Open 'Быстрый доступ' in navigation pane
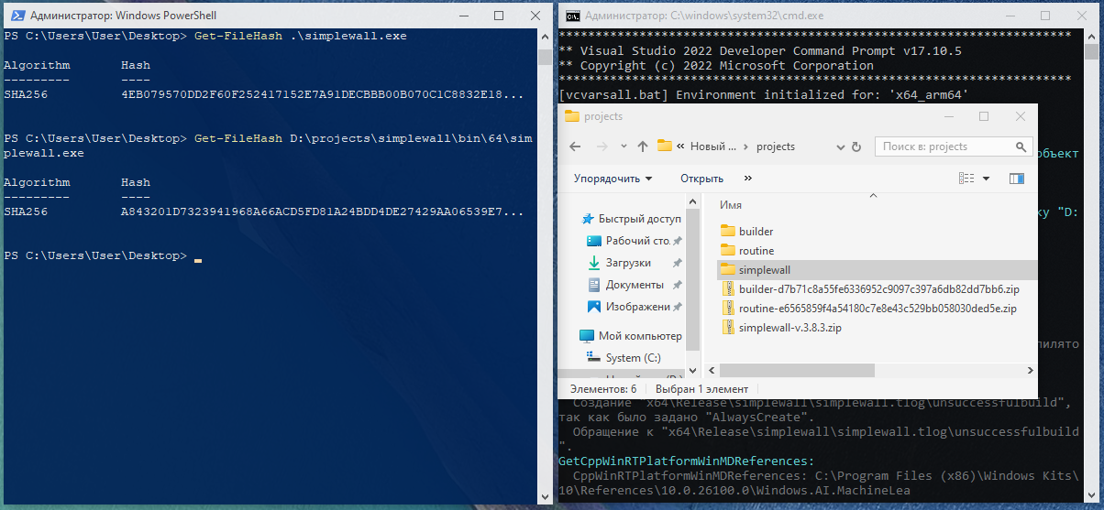 [640, 219]
